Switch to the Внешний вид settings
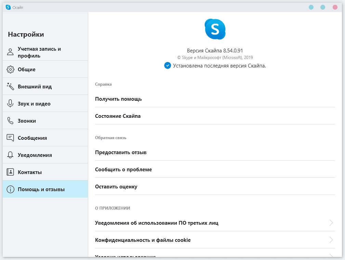 click(45, 86)
